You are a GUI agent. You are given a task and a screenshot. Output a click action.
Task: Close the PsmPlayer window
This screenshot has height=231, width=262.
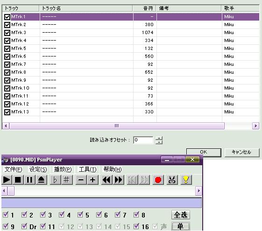[192, 160]
